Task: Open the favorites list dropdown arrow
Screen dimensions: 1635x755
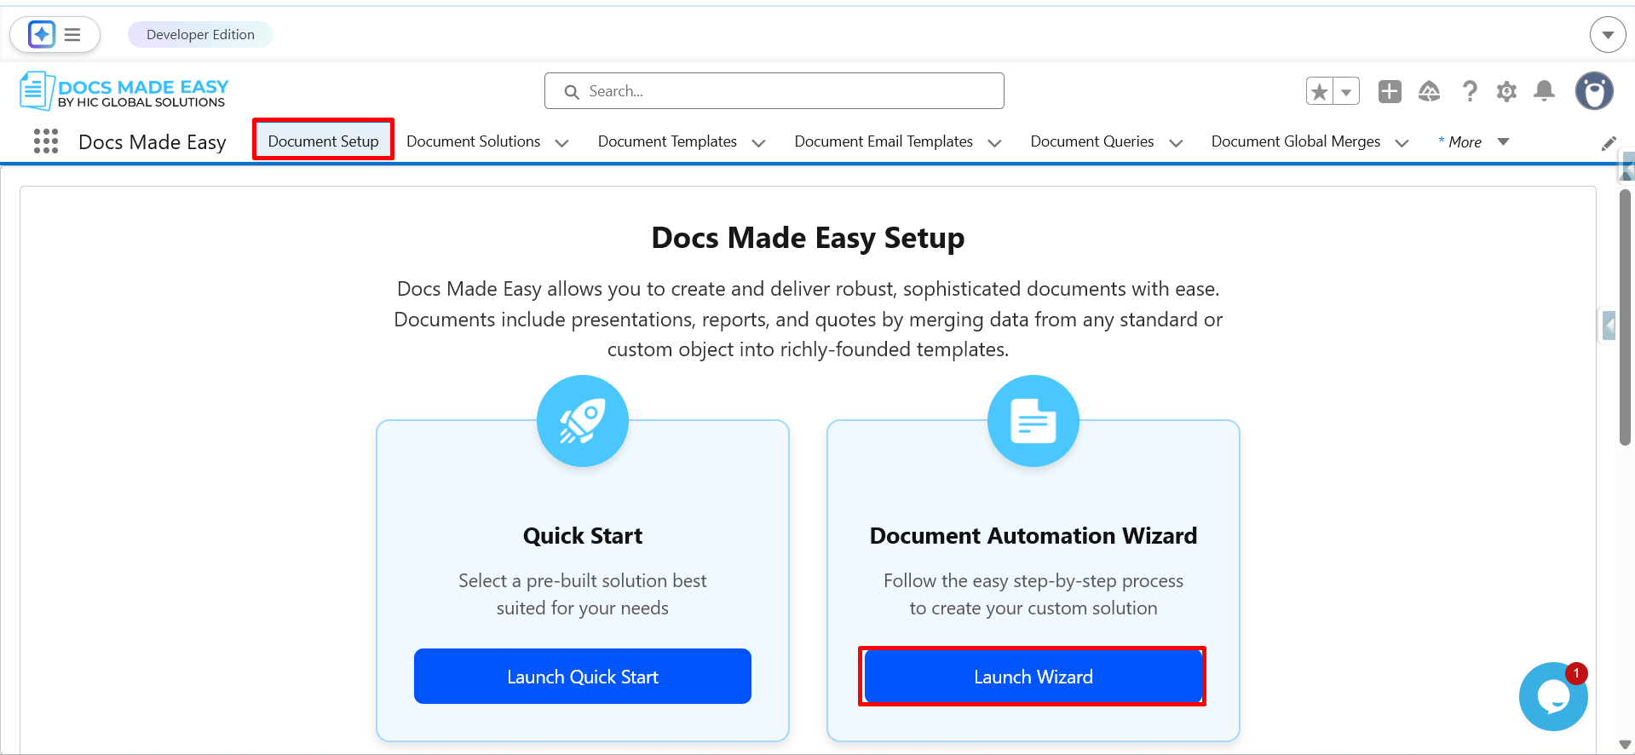Action: [1346, 91]
